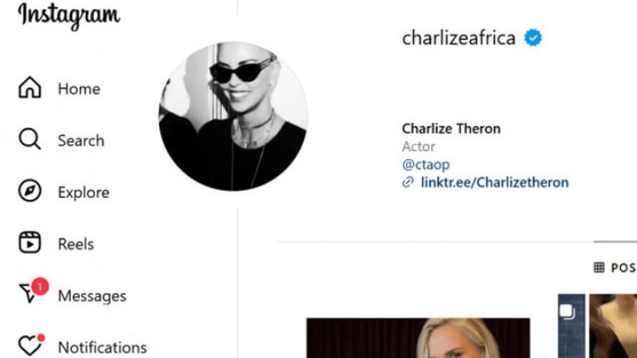Image resolution: width=637 pixels, height=358 pixels.
Task: Click the blue verified badge
Action: pos(533,38)
